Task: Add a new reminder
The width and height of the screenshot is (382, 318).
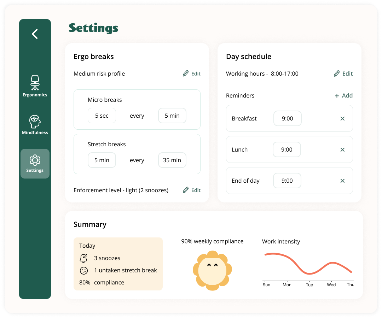Action: pyautogui.click(x=343, y=95)
